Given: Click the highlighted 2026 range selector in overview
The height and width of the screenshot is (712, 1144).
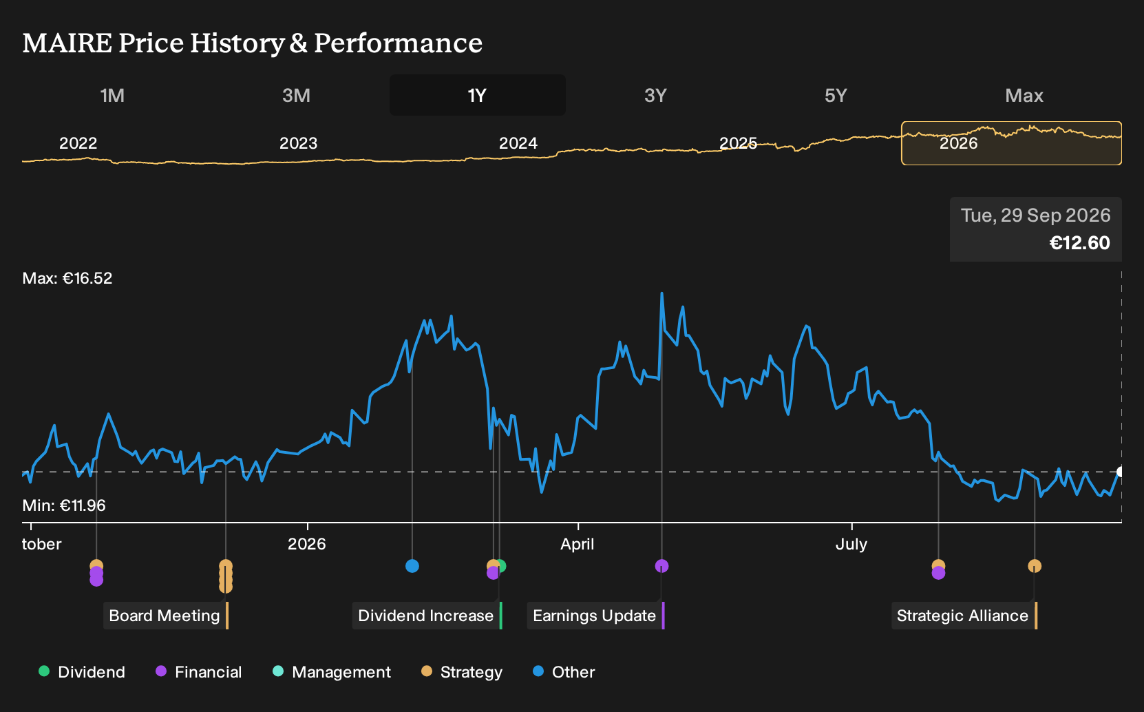Looking at the screenshot, I should (x=1011, y=143).
